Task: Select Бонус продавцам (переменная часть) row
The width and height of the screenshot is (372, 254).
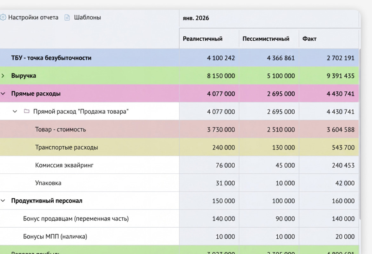Action: pos(179,219)
